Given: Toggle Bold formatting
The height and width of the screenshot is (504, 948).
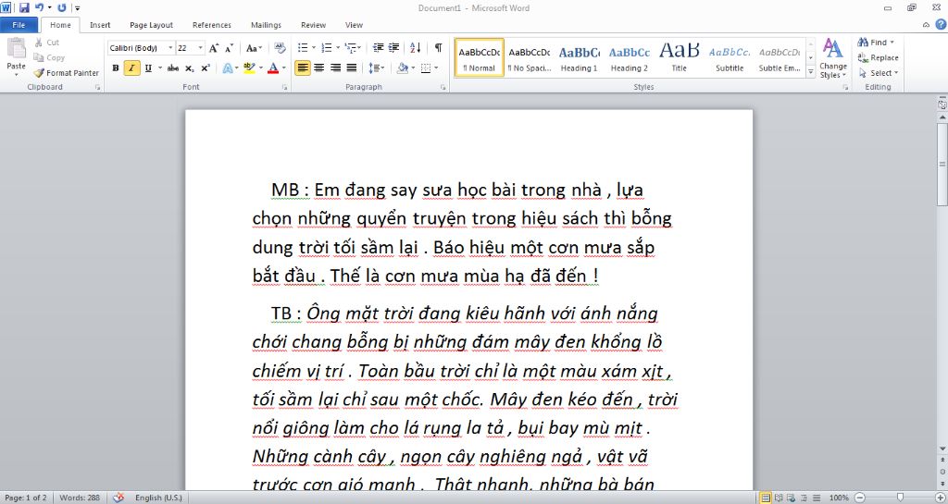Looking at the screenshot, I should tap(116, 68).
